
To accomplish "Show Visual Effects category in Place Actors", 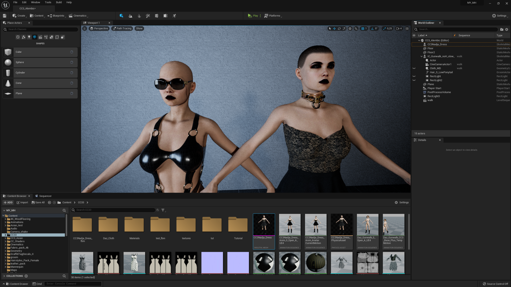I will pyautogui.click(x=46, y=37).
